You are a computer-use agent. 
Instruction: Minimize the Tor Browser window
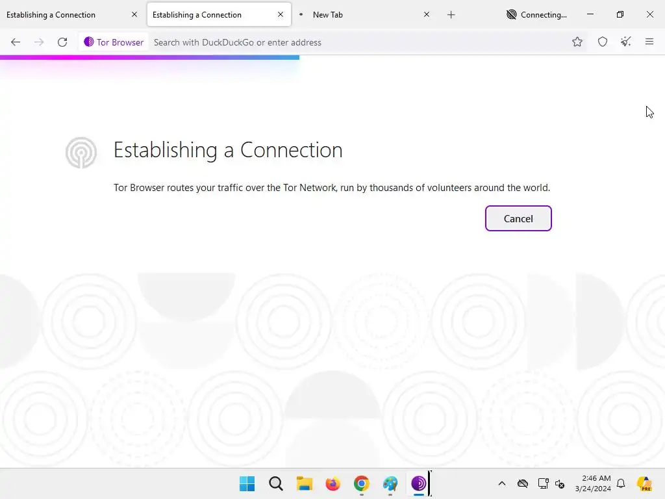[590, 14]
